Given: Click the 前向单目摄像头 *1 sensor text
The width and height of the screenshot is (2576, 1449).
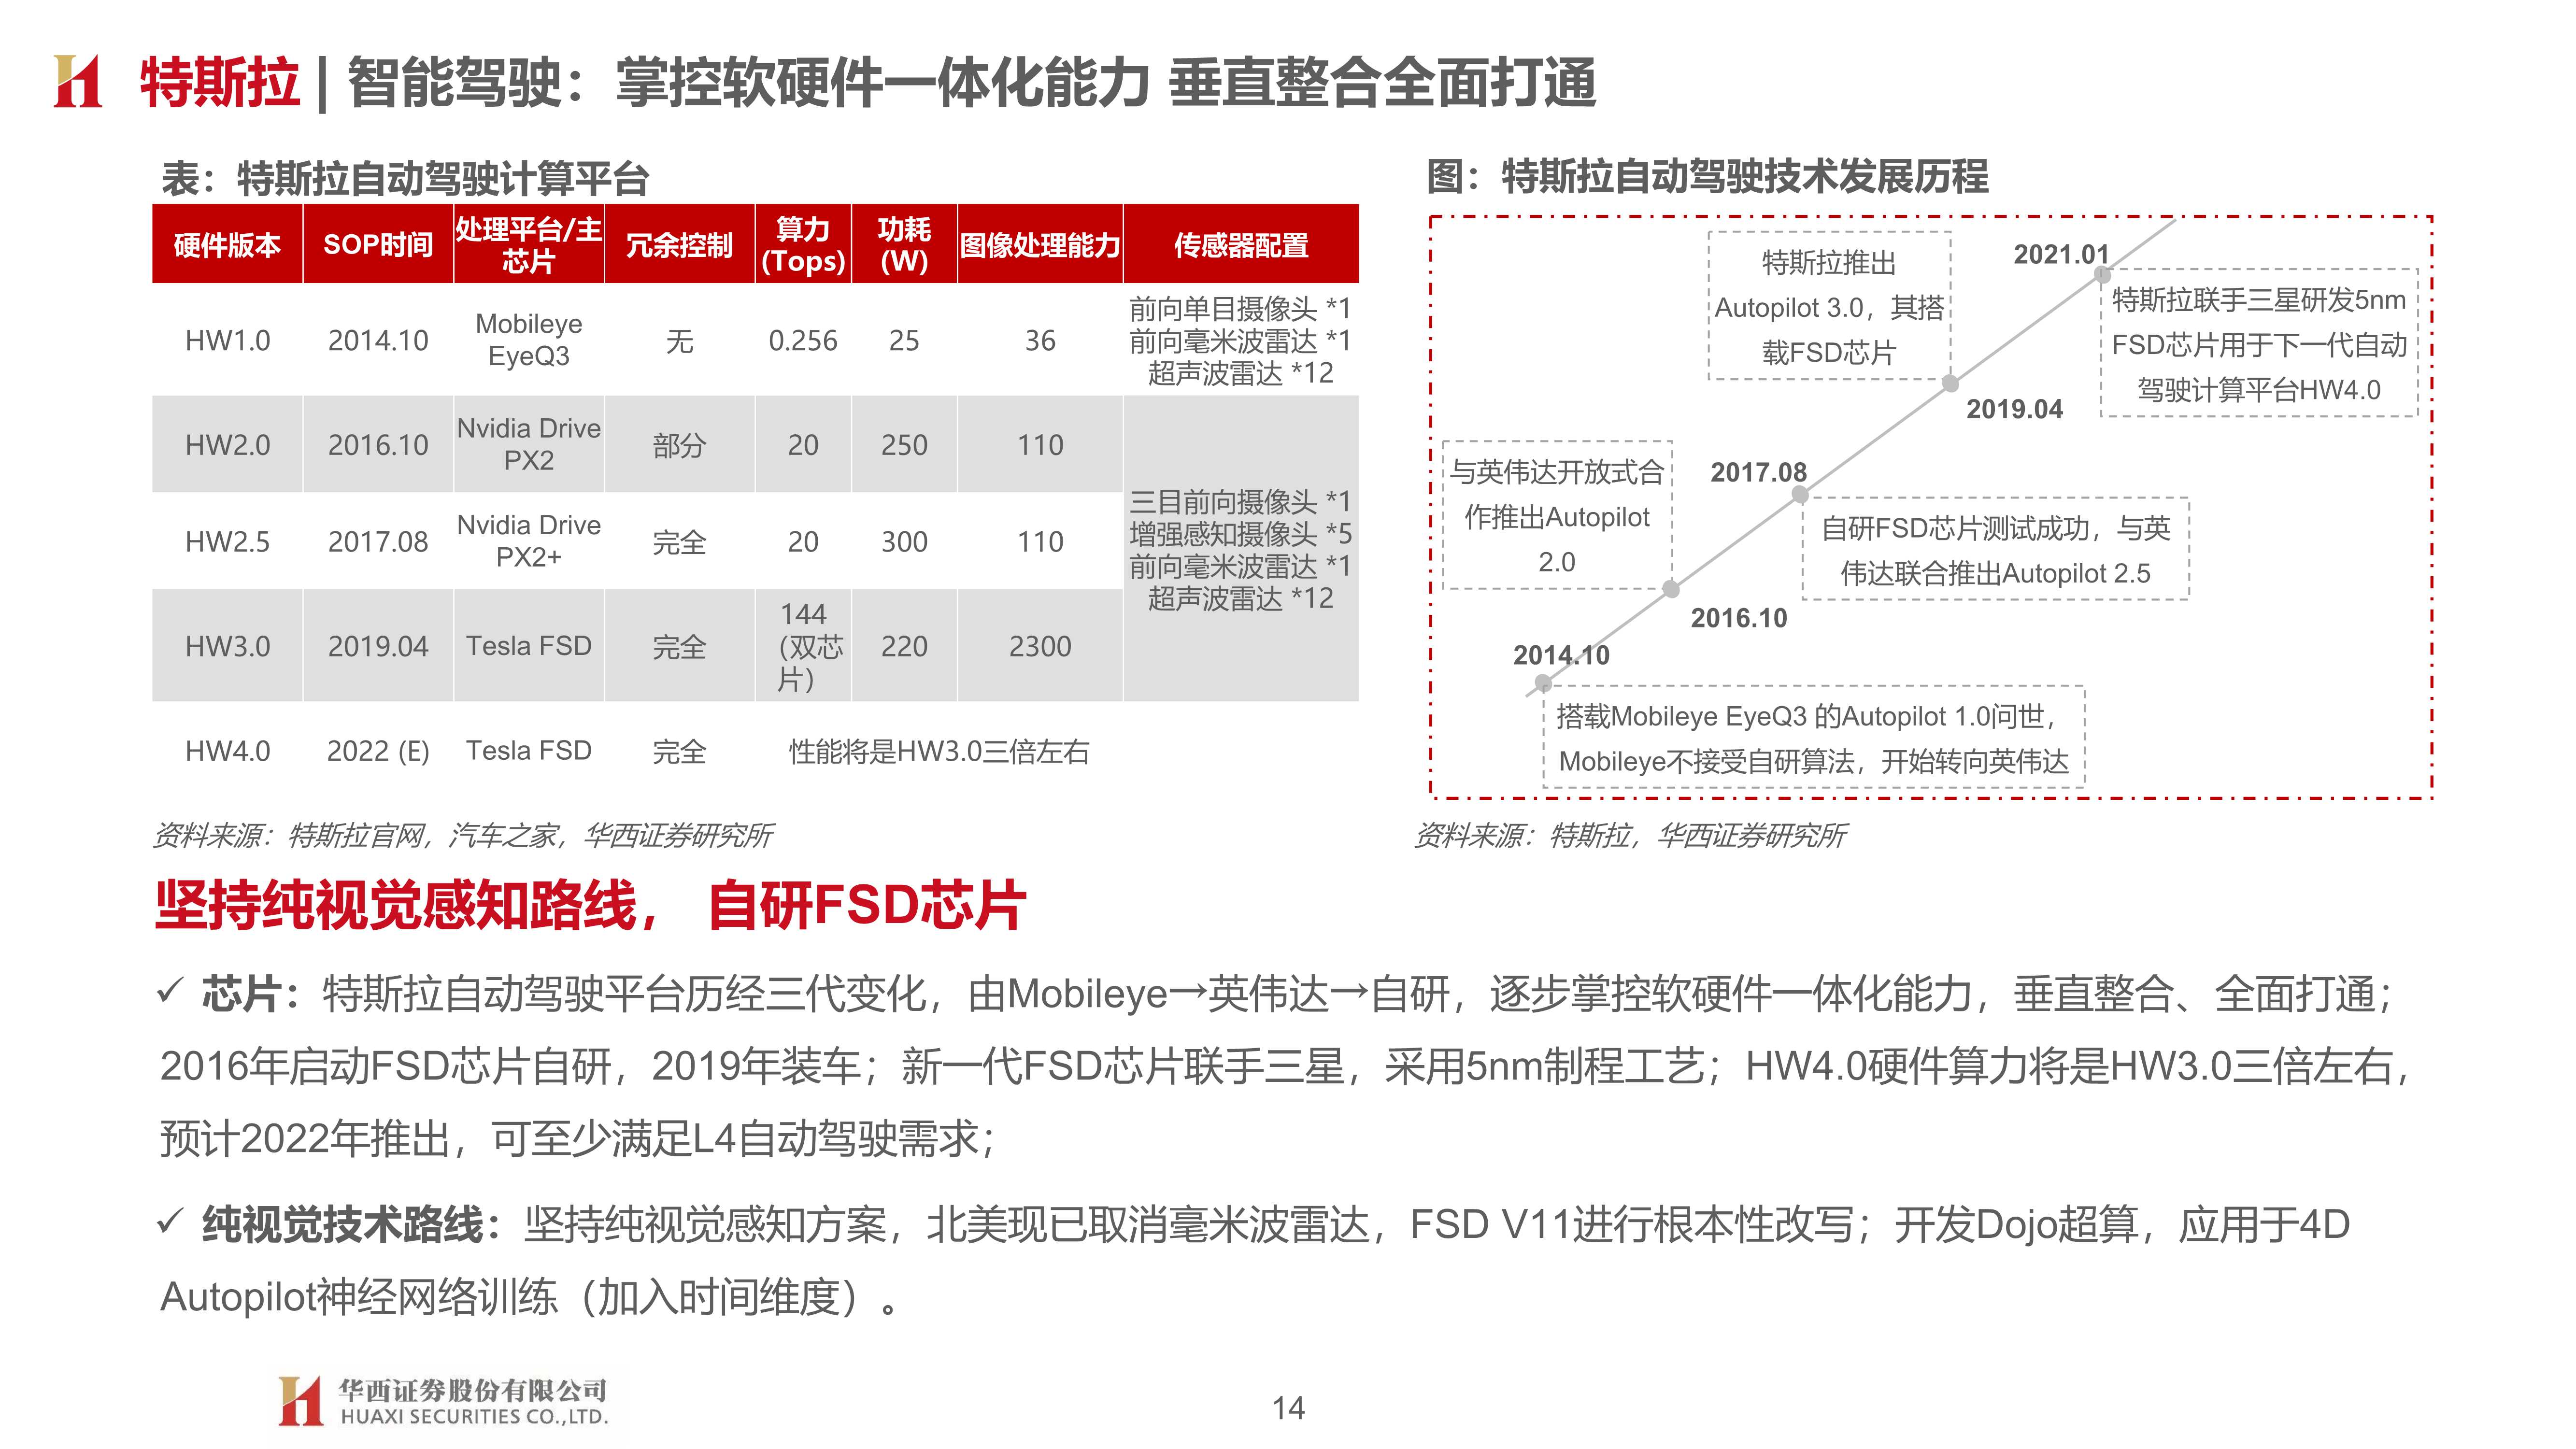Looking at the screenshot, I should coord(1240,308).
